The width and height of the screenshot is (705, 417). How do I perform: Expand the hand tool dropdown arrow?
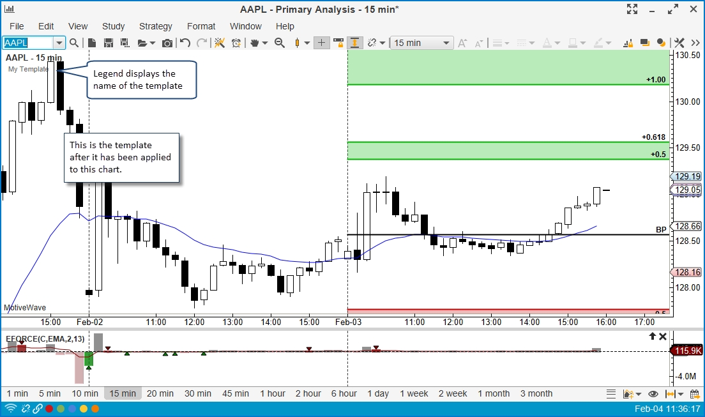[x=265, y=43]
